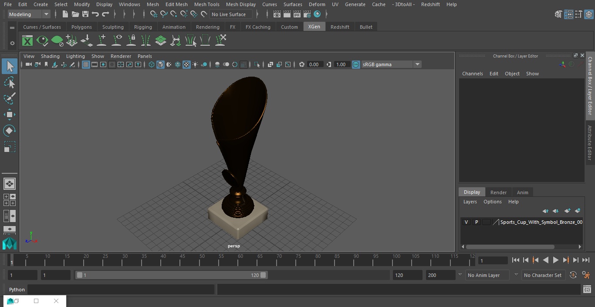Toggle use all lights bulb icon

pos(195,64)
